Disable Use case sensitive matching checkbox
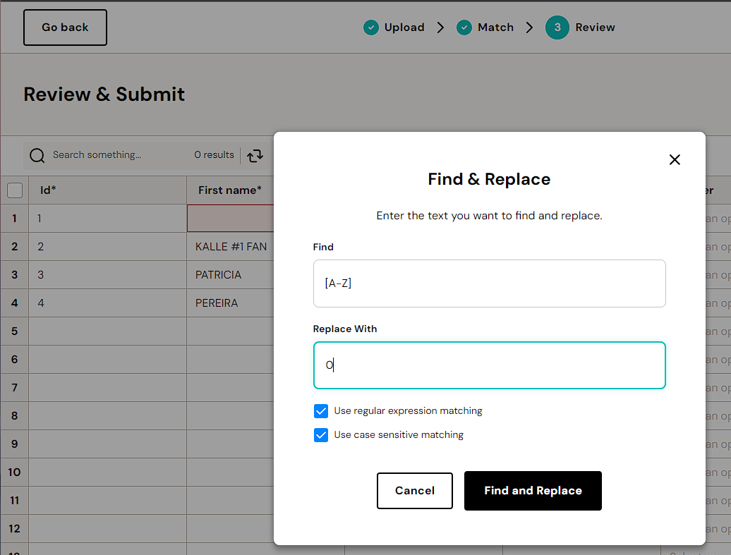Image resolution: width=731 pixels, height=555 pixels. (x=321, y=435)
